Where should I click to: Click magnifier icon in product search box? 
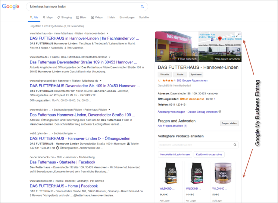click(235, 145)
